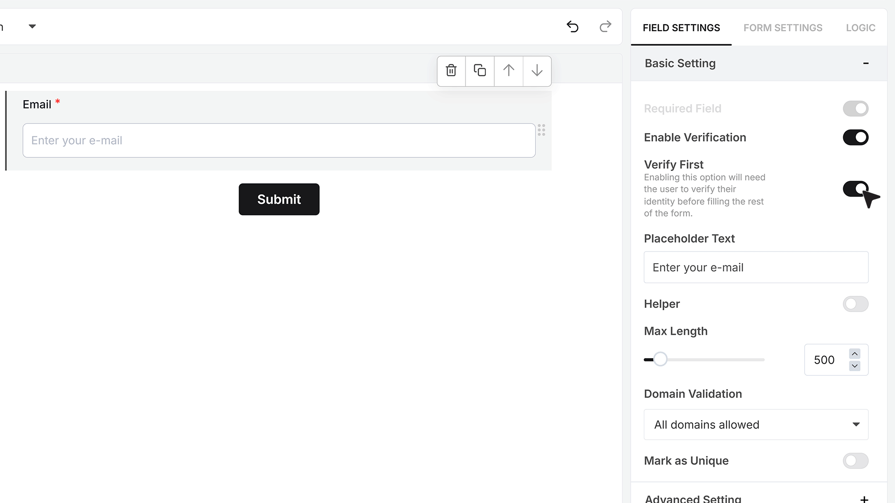Click the Max Length slider handle

coord(660,359)
